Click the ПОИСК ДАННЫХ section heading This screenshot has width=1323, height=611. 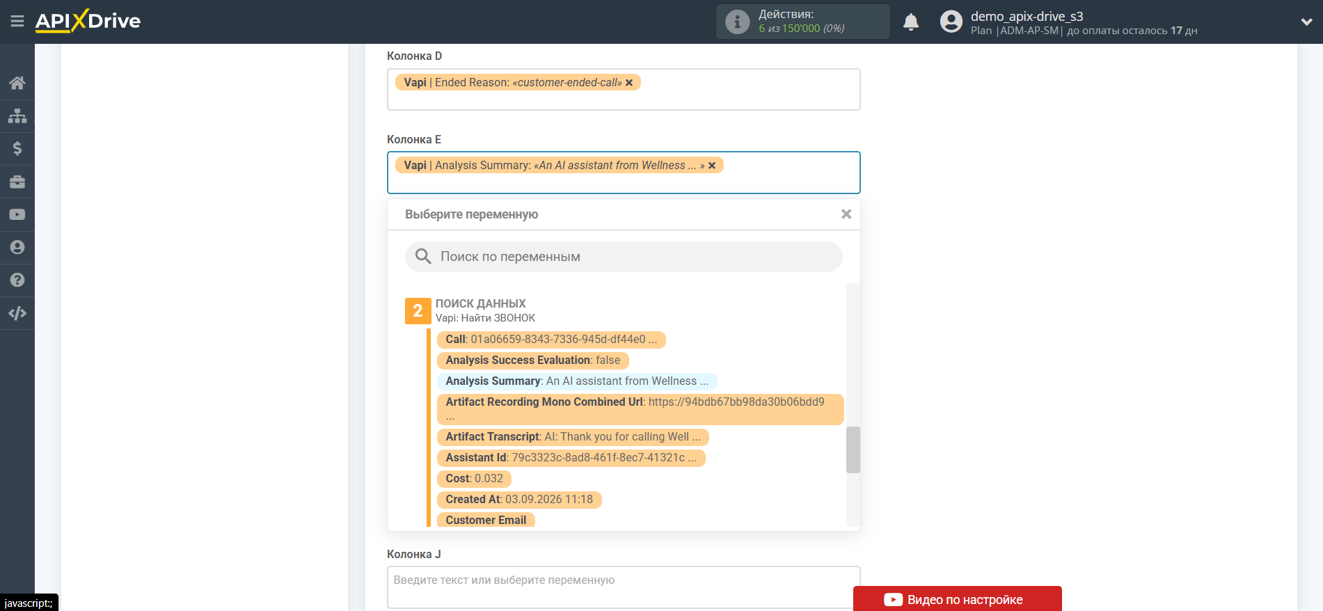[x=481, y=303]
